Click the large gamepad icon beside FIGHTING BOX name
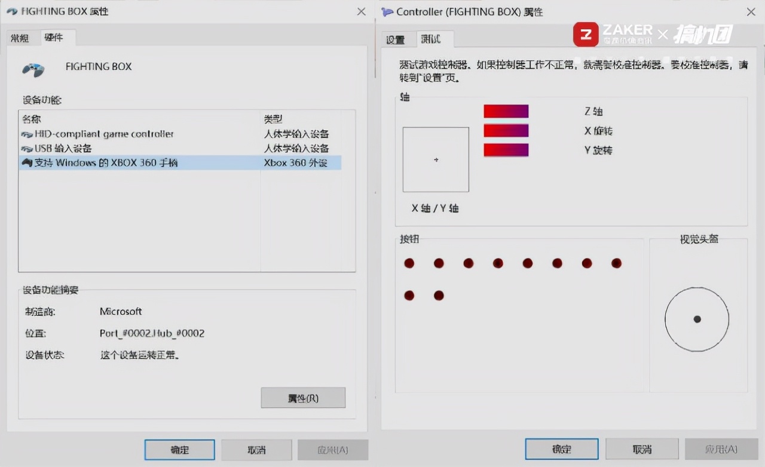The height and width of the screenshot is (467, 765). [x=33, y=70]
